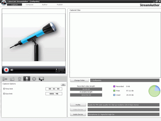Click the audio profile description field

124,105
